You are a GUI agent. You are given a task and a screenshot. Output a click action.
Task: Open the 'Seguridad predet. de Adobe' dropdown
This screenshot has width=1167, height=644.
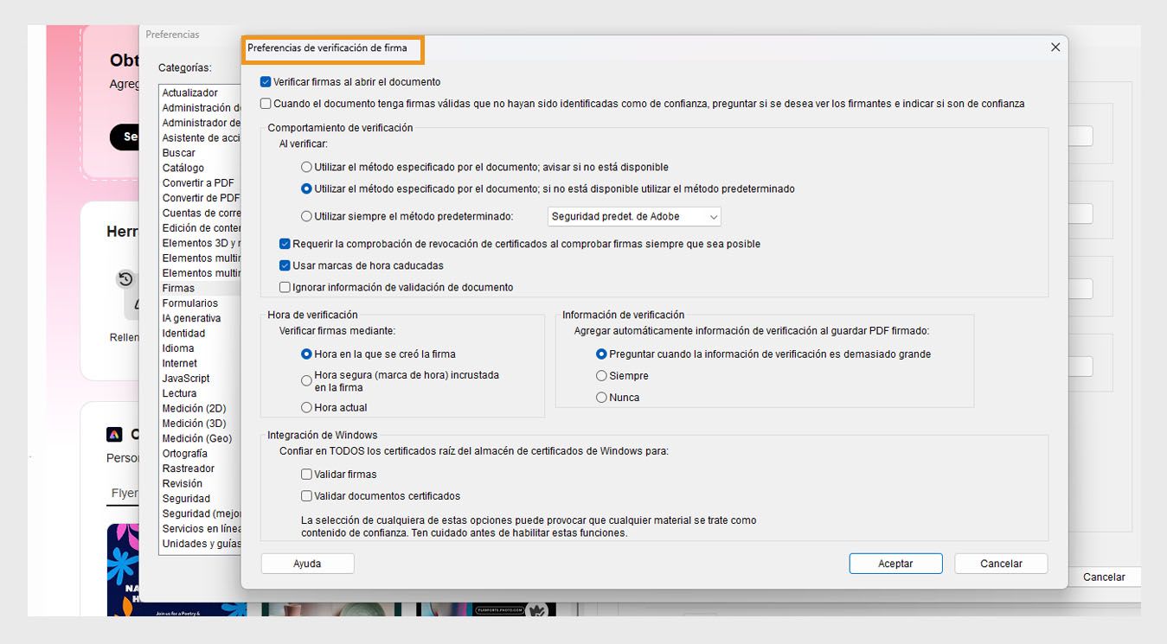click(636, 215)
